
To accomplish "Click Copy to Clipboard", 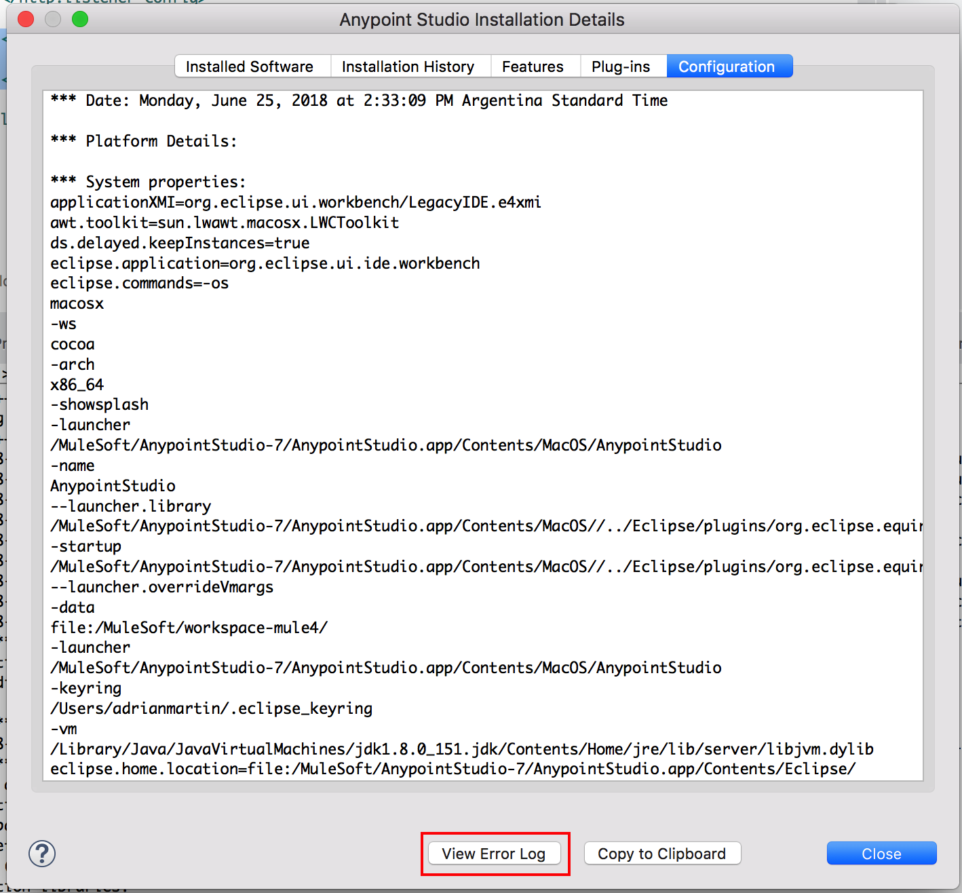I will [x=661, y=853].
